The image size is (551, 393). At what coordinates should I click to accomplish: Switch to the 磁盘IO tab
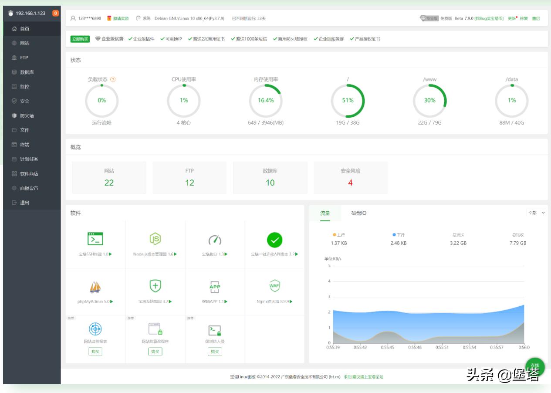coord(358,213)
